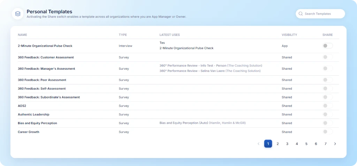Click Survey type in Career Growth row
Viewport: 357px width, 166px height.
(x=124, y=132)
